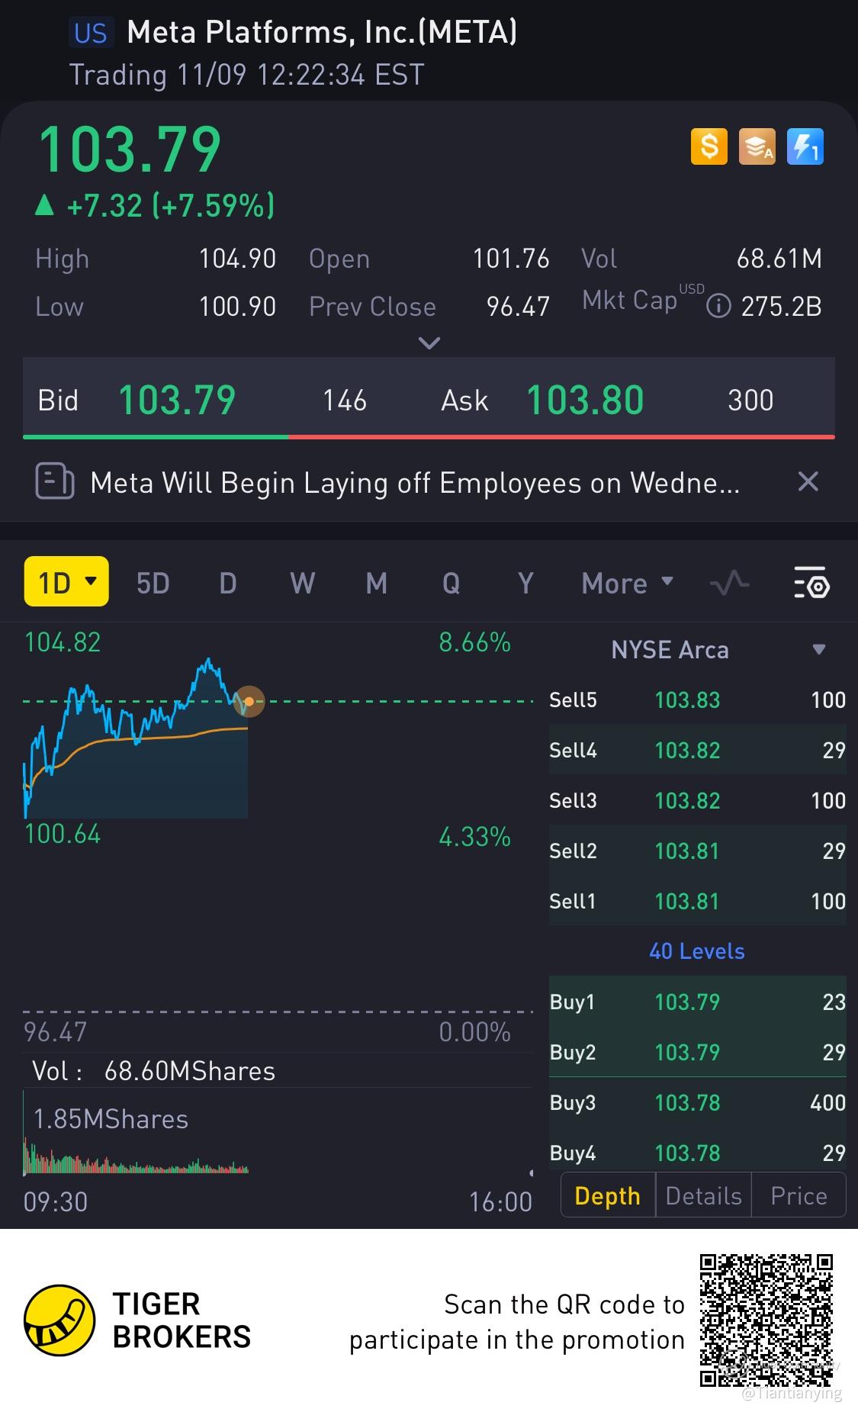This screenshot has height=1412, width=858.
Task: Select the Sell3 order book row
Action: click(x=697, y=800)
